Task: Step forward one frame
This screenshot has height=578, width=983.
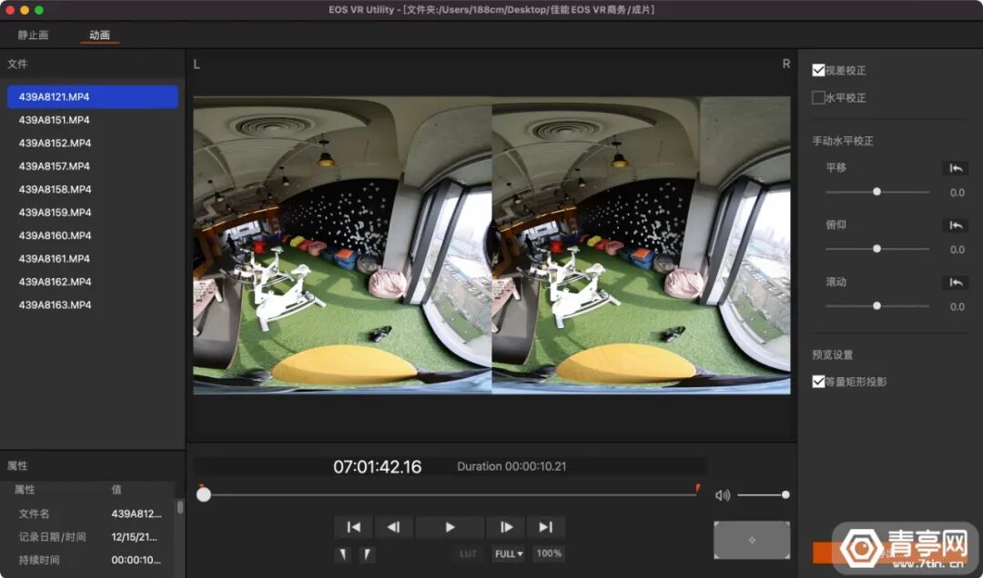Action: tap(506, 527)
